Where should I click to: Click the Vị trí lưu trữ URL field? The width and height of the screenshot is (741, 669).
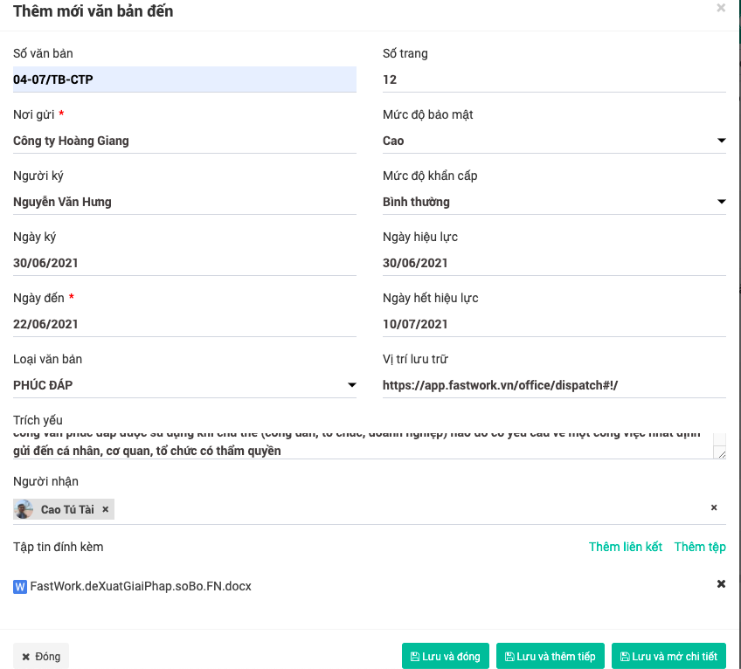pyautogui.click(x=554, y=385)
